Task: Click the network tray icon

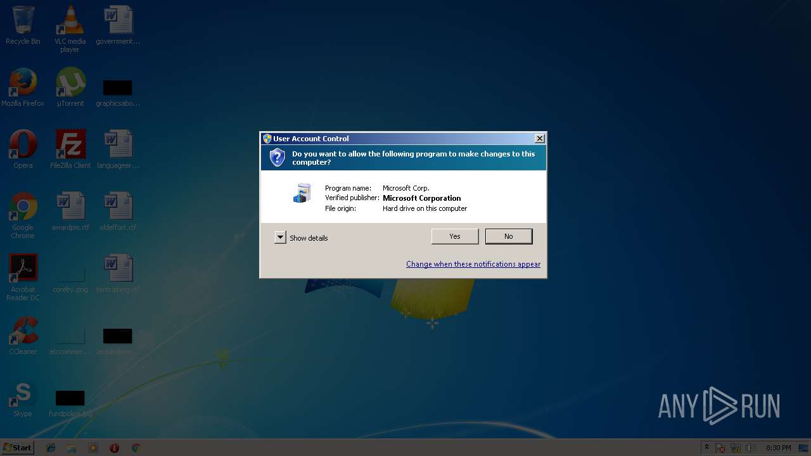Action: tap(736, 448)
